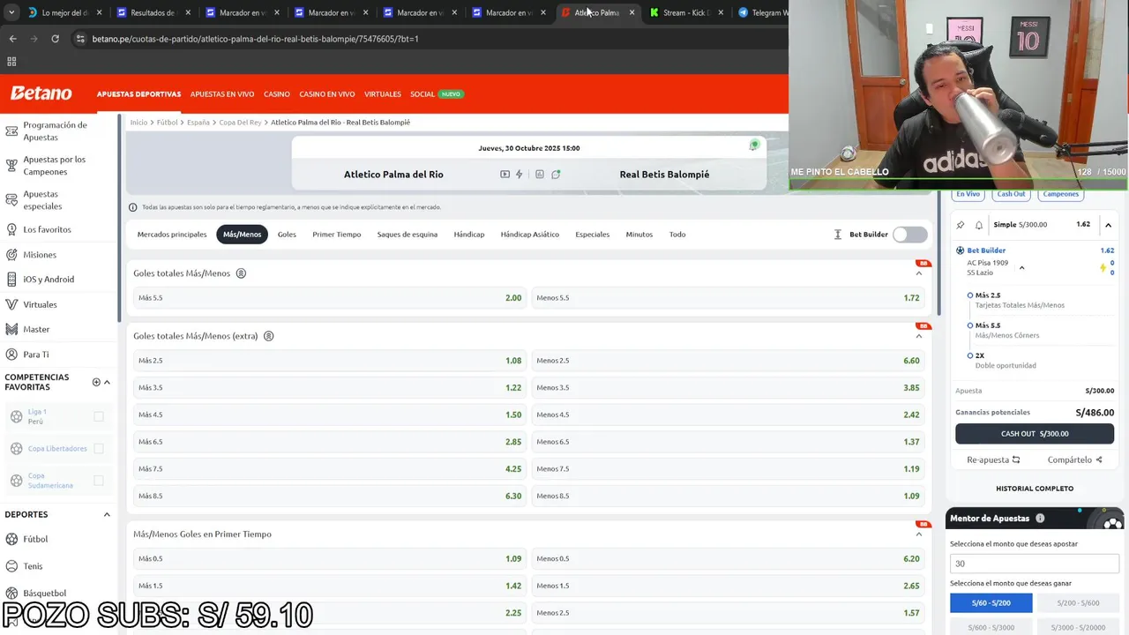
Task: Collapse the Deportes section
Action: pyautogui.click(x=107, y=515)
